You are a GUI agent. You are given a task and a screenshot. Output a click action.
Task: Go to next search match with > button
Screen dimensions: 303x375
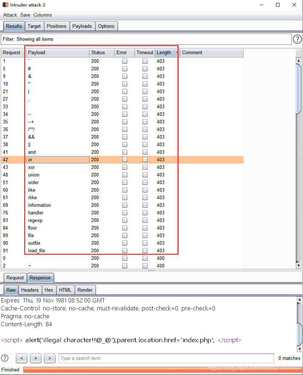click(x=50, y=358)
